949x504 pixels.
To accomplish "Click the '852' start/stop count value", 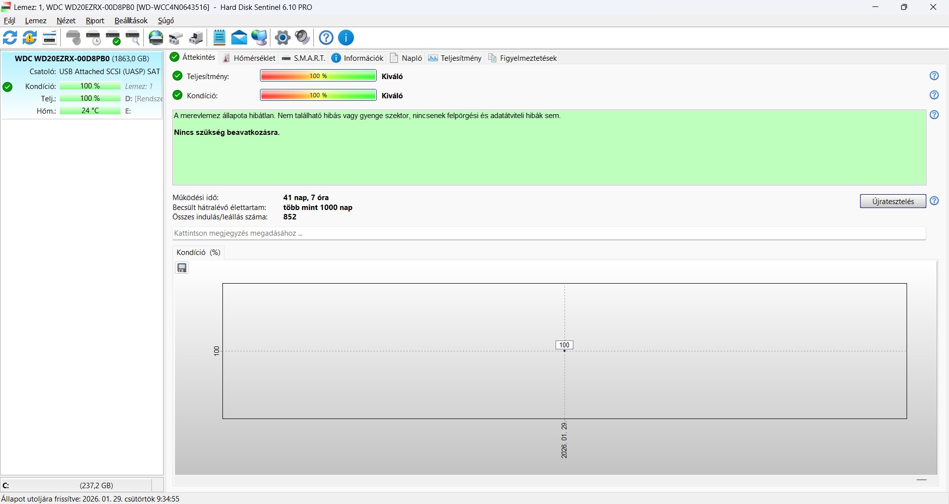I will (x=290, y=217).
